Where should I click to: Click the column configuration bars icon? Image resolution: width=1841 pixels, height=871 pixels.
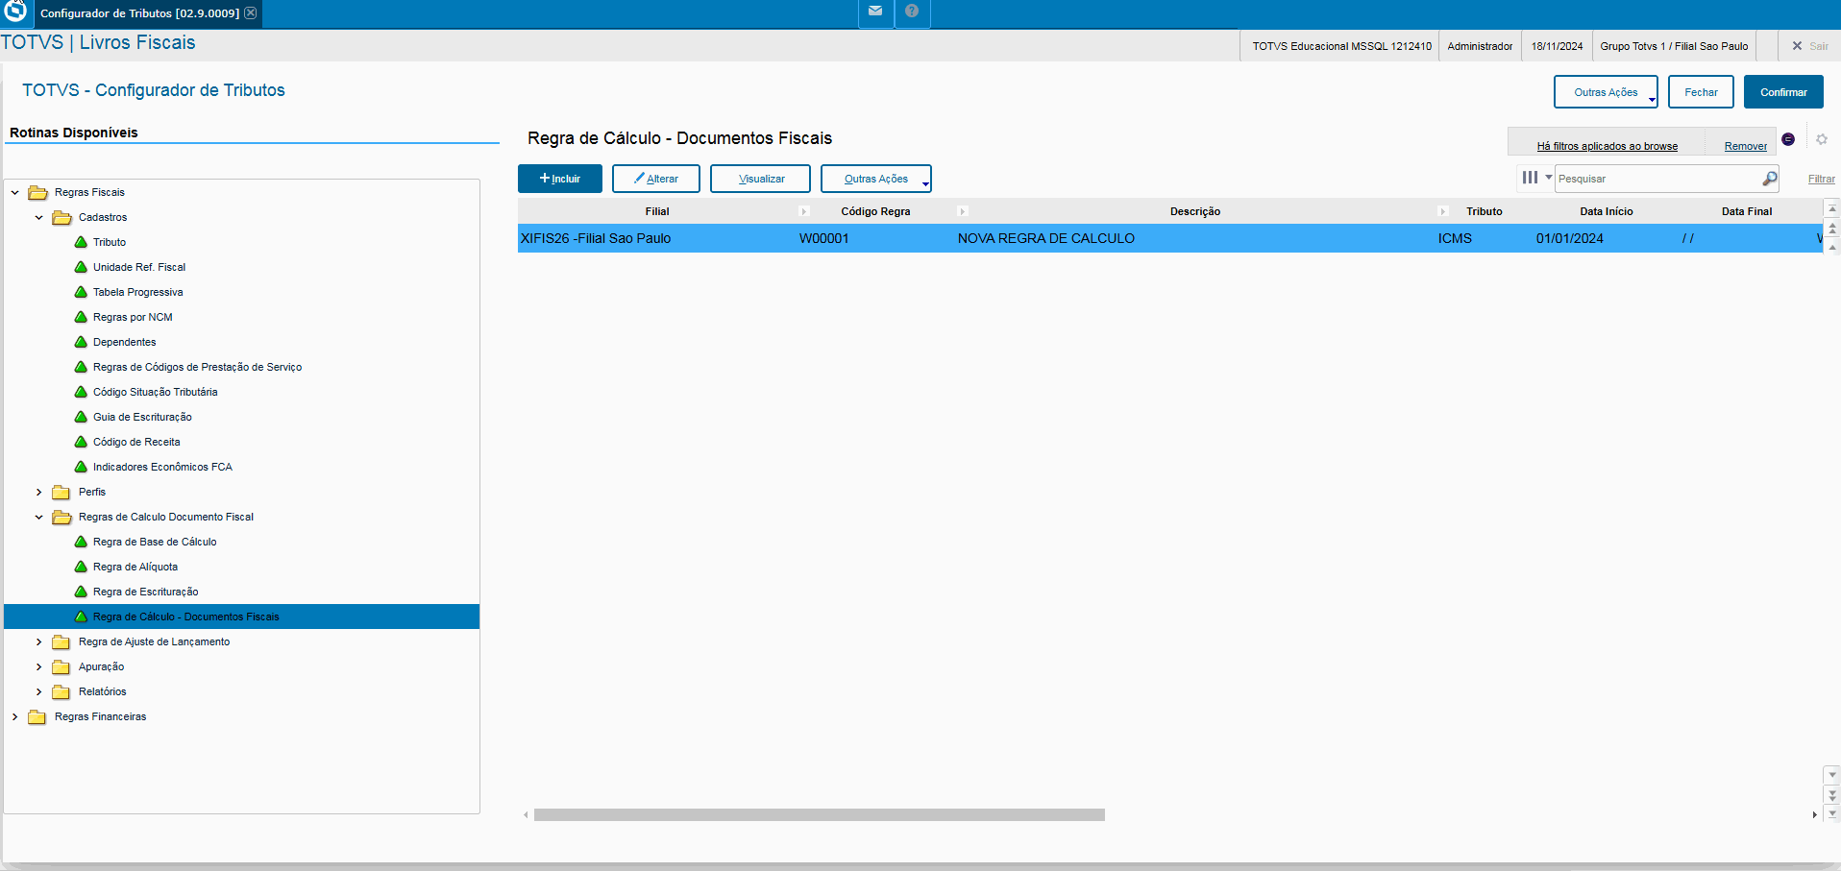[1530, 178]
